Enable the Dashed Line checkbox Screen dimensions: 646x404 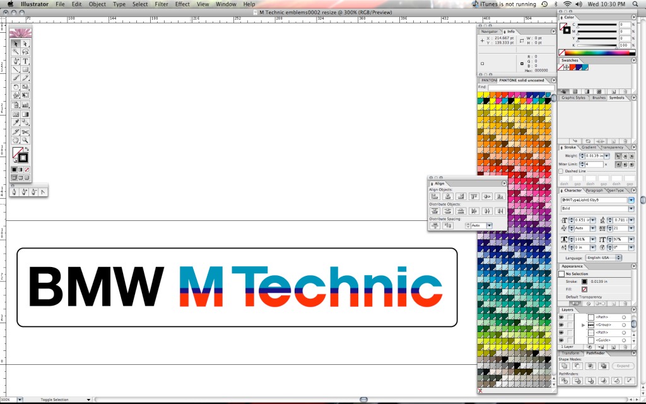point(561,171)
